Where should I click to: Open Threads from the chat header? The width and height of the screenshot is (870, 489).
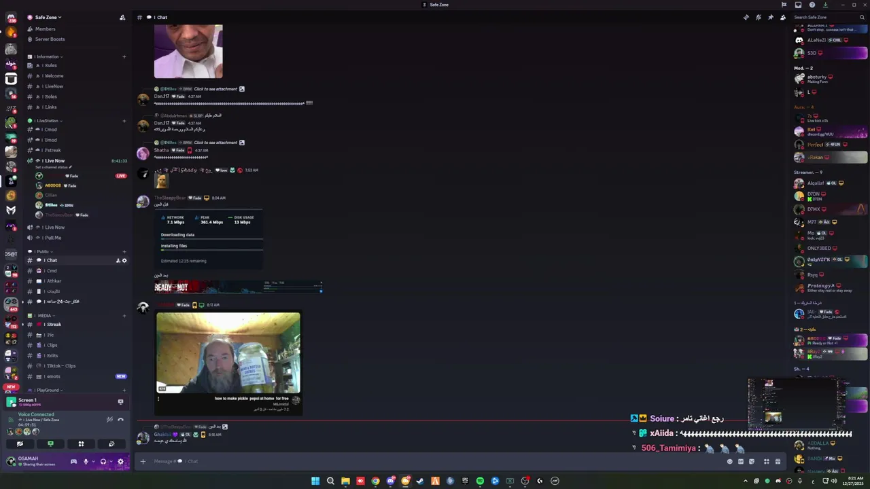[746, 17]
